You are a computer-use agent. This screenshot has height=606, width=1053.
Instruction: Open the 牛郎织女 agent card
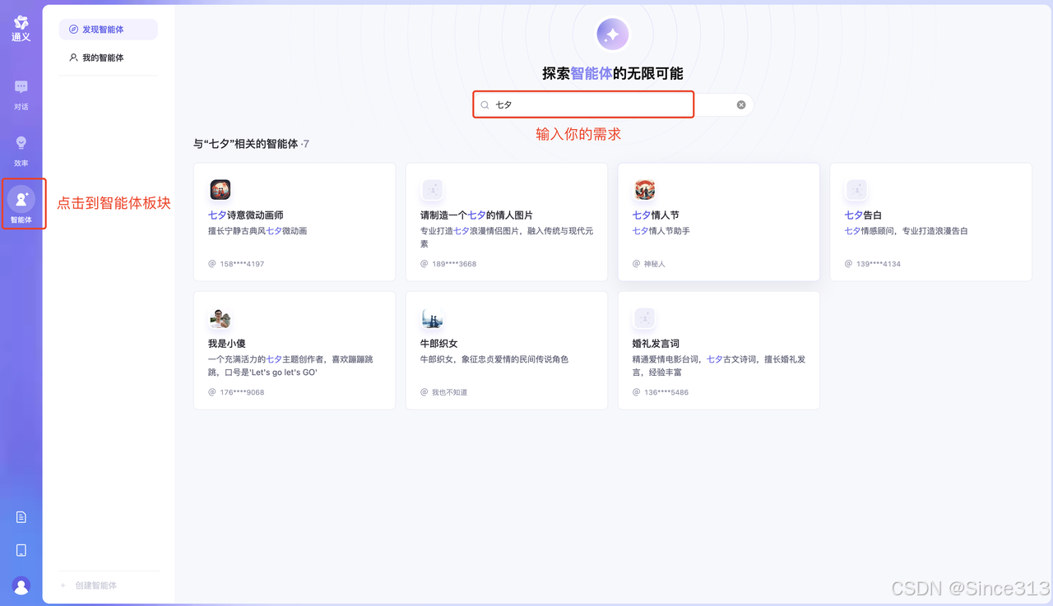506,349
